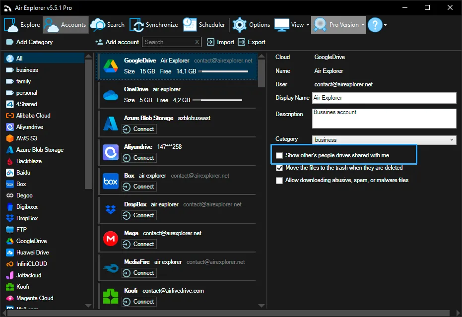Click the Description text box

coord(384,119)
